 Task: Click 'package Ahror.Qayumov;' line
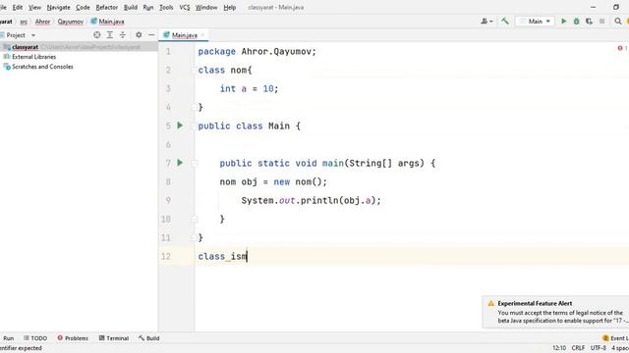[257, 52]
